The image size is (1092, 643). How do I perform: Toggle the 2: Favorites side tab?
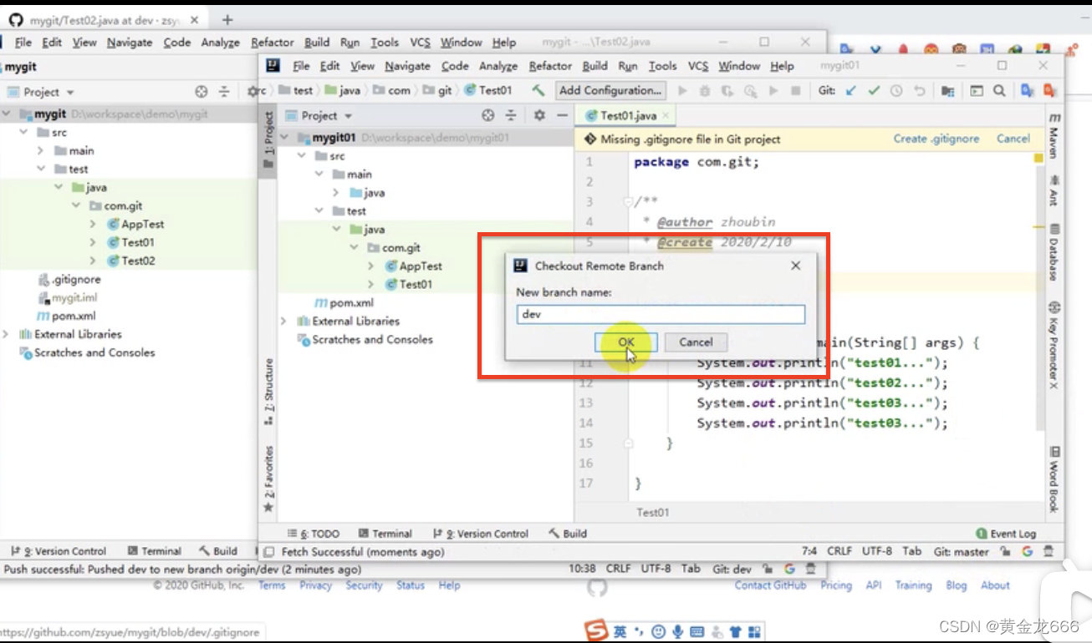pyautogui.click(x=268, y=478)
